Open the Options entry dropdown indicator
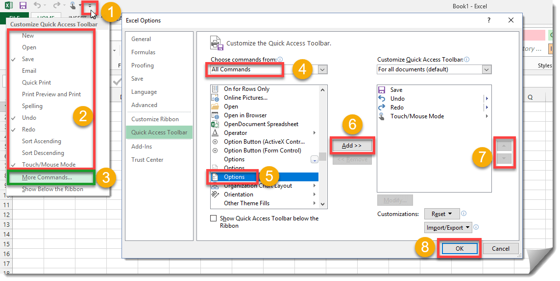Image resolution: width=560 pixels, height=281 pixels. [314, 160]
